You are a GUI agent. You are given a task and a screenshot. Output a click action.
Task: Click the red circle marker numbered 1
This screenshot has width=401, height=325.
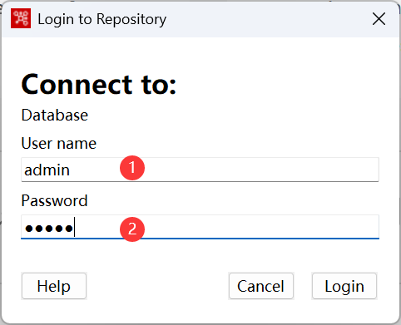(x=132, y=168)
